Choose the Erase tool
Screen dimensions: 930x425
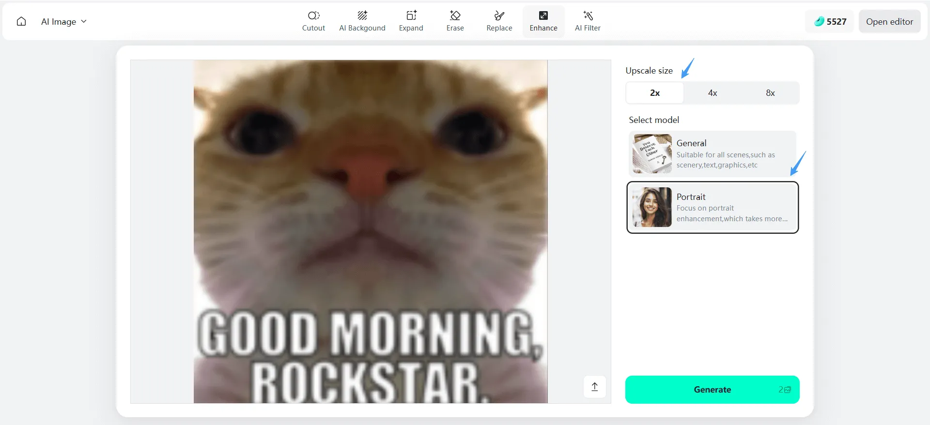pyautogui.click(x=455, y=21)
